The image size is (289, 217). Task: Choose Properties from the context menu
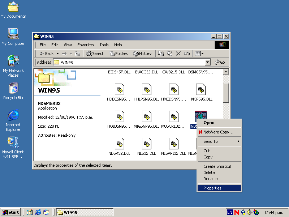pos(219,188)
